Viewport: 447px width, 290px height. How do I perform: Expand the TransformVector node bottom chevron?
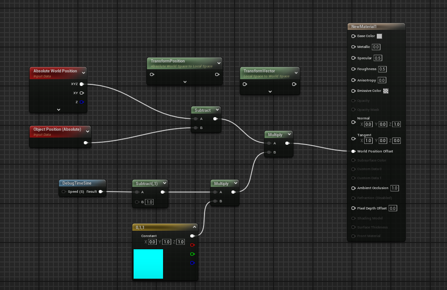270,91
